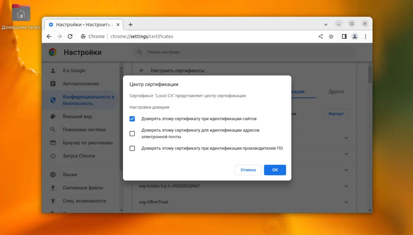
Task: Dismiss the dialog with Отмена
Action: [248, 170]
